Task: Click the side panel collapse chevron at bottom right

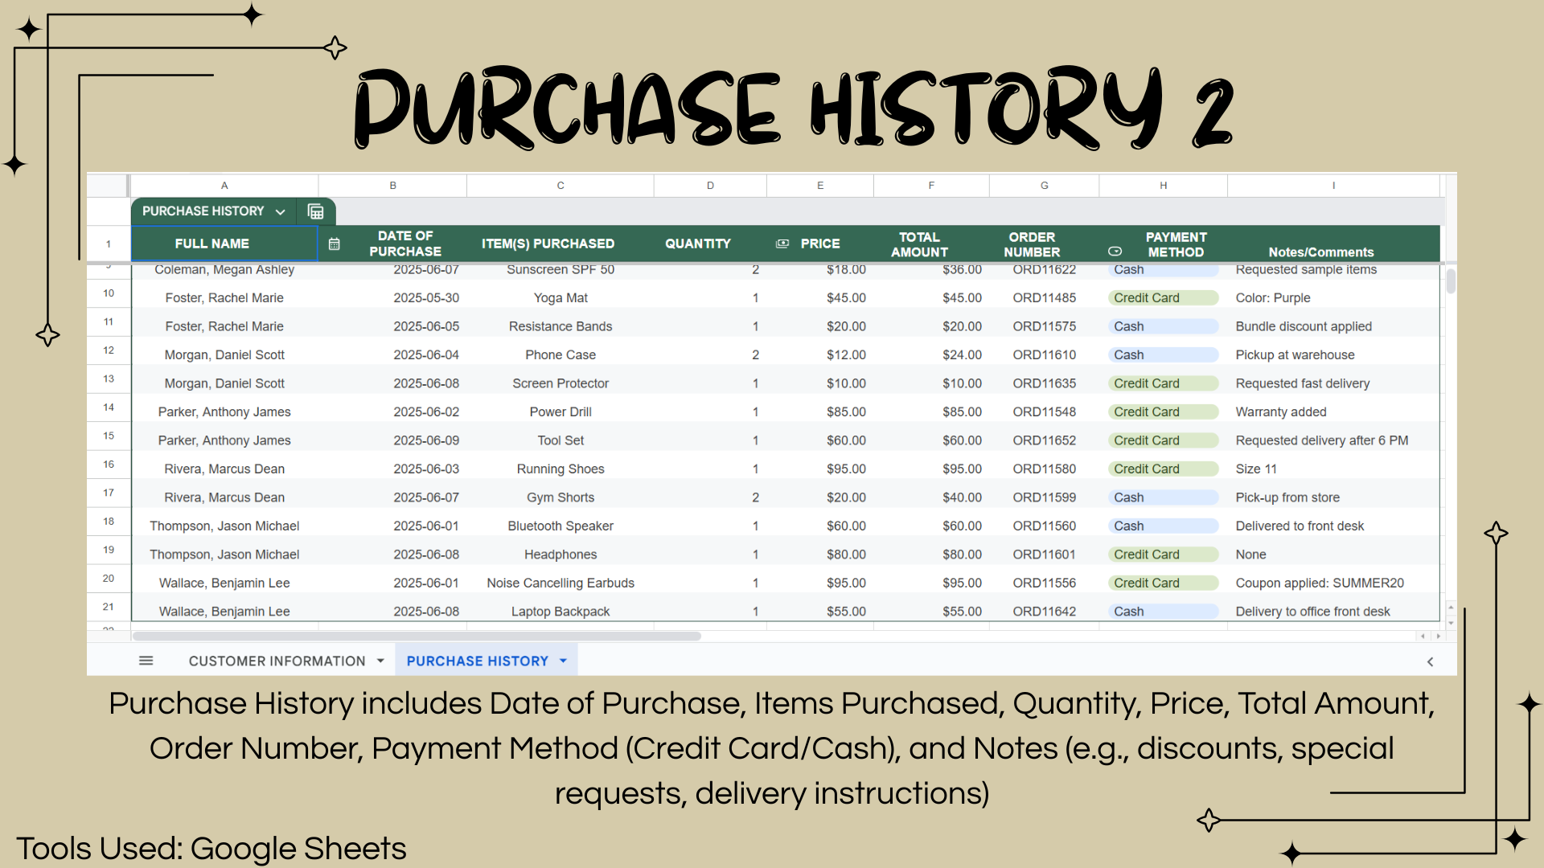Action: 1430,661
